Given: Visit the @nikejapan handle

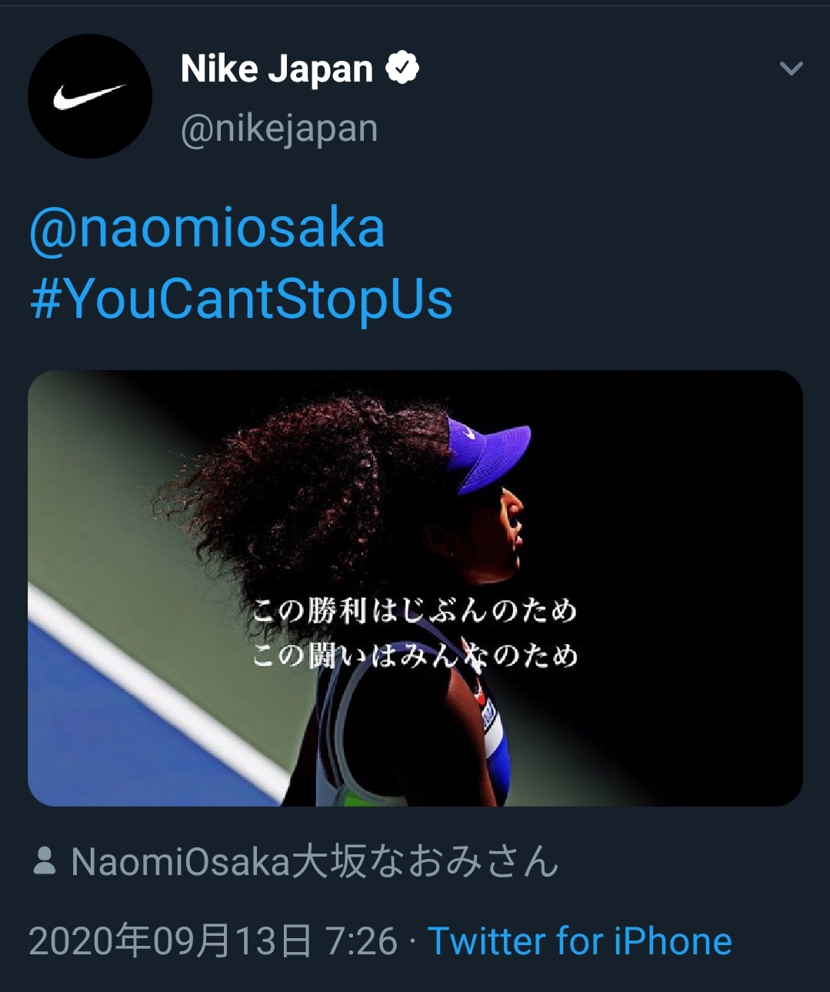Looking at the screenshot, I should pyautogui.click(x=279, y=129).
